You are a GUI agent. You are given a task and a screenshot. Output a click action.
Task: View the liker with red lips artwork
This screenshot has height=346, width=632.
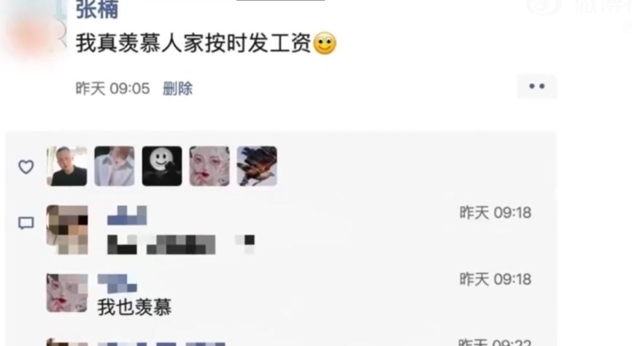[x=210, y=166]
